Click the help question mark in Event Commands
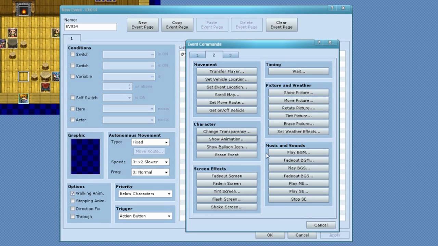 [319, 43]
